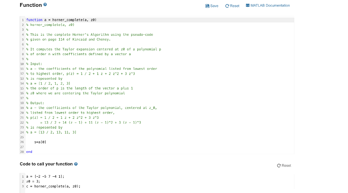The height and width of the screenshot is (193, 348).
Task: Click line number 26 in the gutter
Action: tap(22, 142)
